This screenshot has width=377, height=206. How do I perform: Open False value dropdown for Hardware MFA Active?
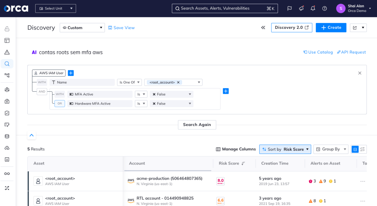[171, 104]
